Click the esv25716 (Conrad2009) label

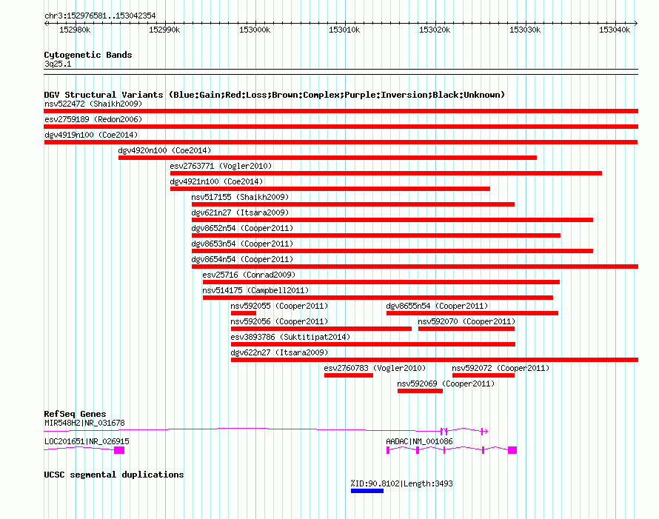[x=249, y=275]
